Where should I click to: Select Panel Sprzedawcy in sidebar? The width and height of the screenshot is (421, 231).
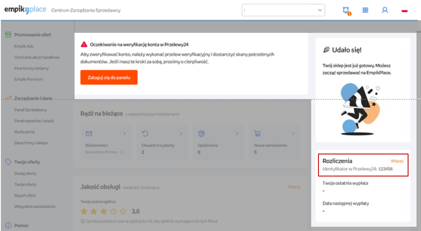coord(30,110)
